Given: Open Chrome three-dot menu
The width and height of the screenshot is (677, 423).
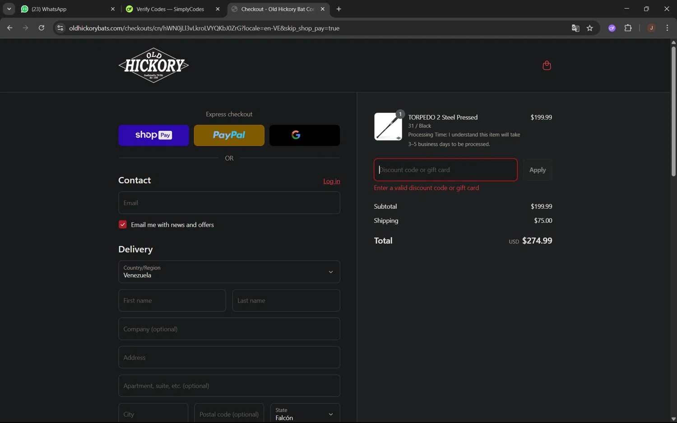Looking at the screenshot, I should 667,28.
